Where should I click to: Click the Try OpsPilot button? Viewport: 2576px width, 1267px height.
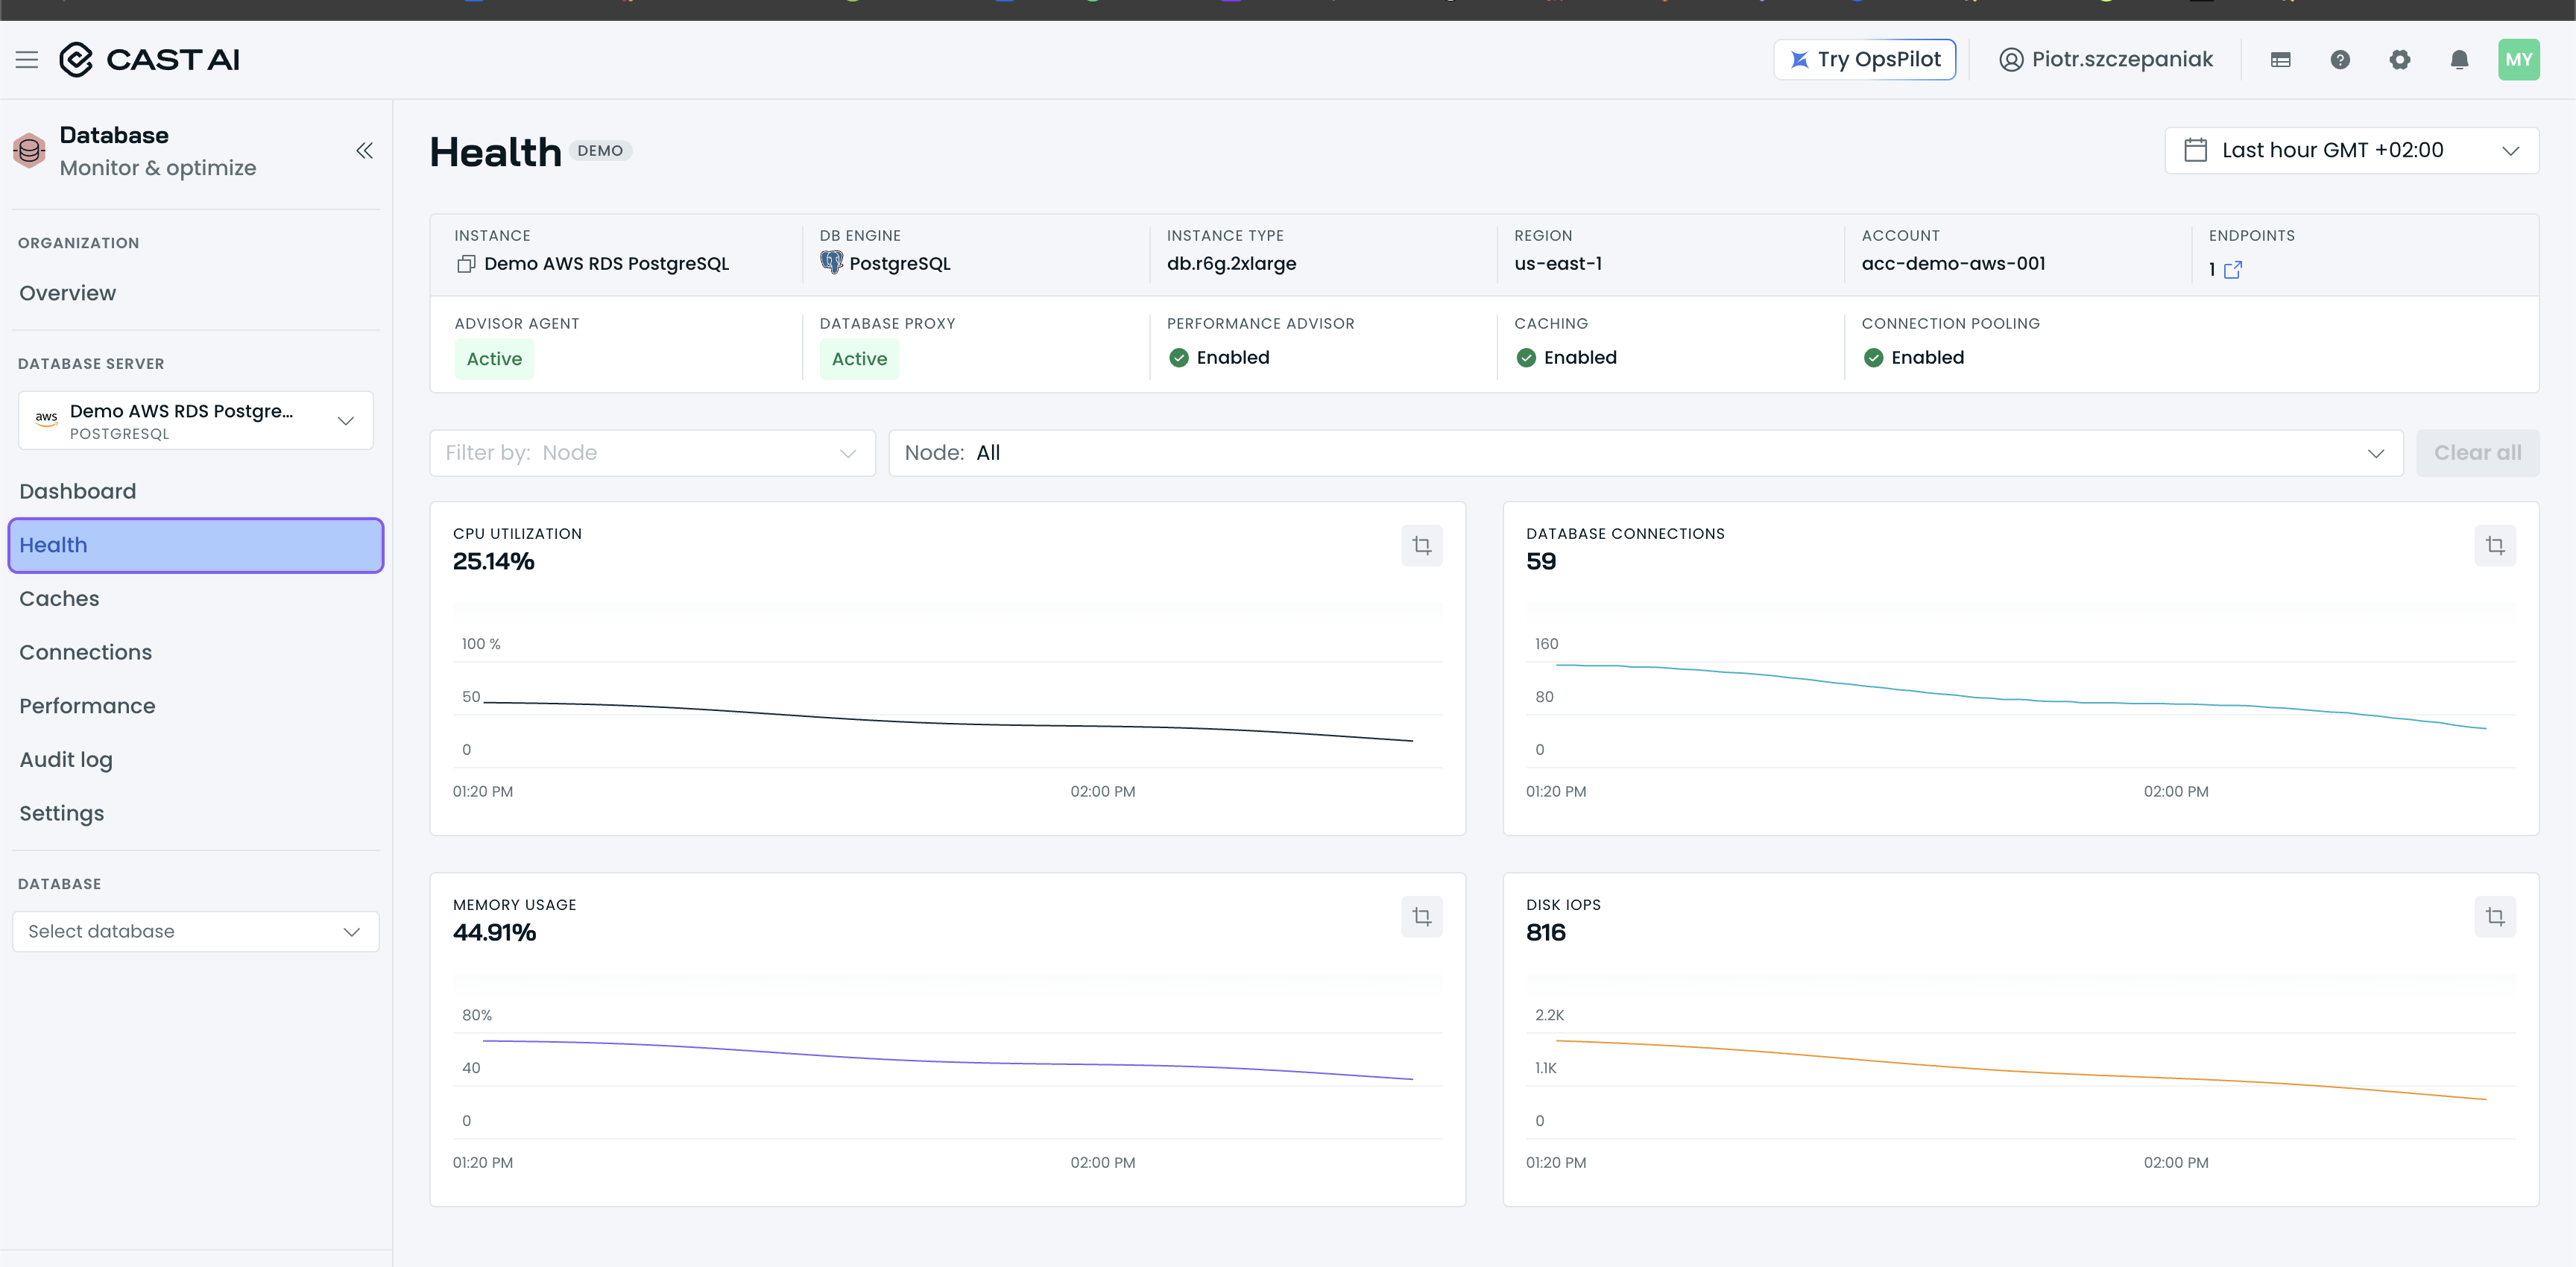pyautogui.click(x=1864, y=60)
